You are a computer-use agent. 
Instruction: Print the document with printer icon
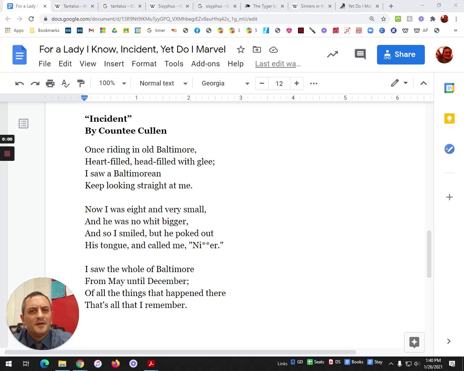click(x=50, y=83)
